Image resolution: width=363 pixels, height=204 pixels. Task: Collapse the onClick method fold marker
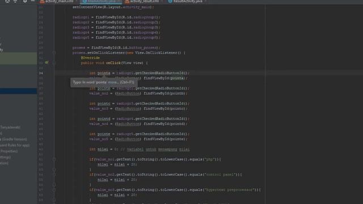(x=54, y=63)
